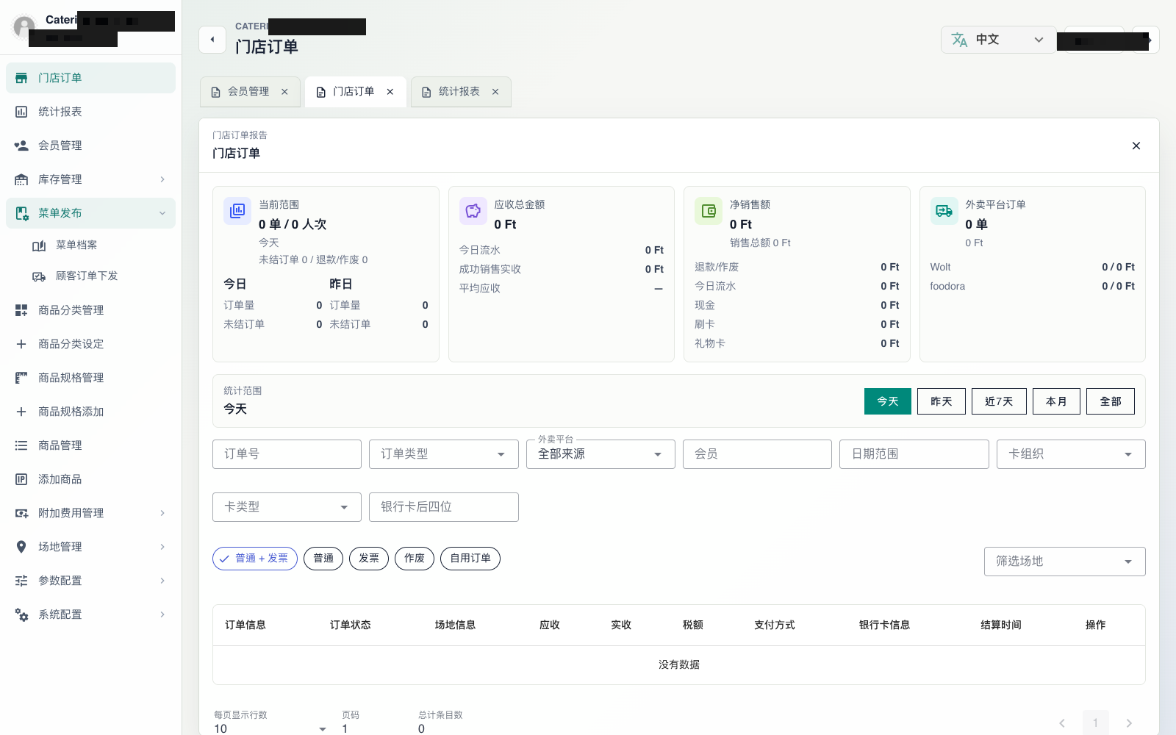Toggle the 作废 filter chip

415,559
